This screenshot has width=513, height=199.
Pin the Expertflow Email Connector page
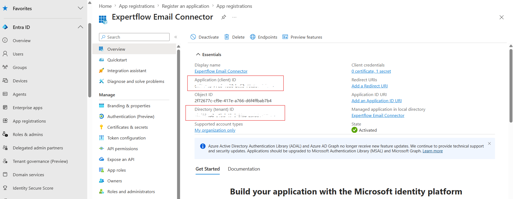223,17
